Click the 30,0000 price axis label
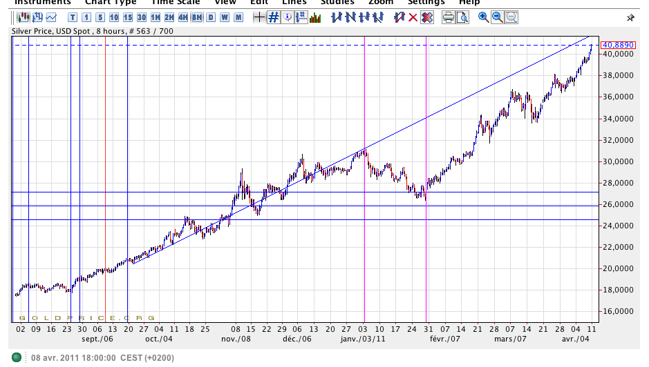 [x=619, y=161]
